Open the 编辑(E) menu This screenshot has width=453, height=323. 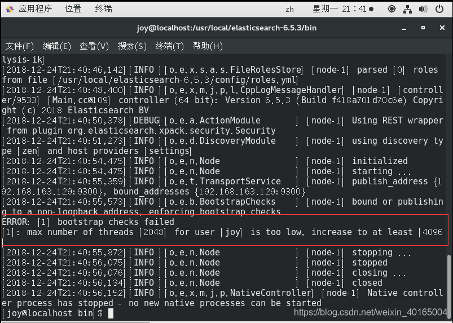point(56,46)
